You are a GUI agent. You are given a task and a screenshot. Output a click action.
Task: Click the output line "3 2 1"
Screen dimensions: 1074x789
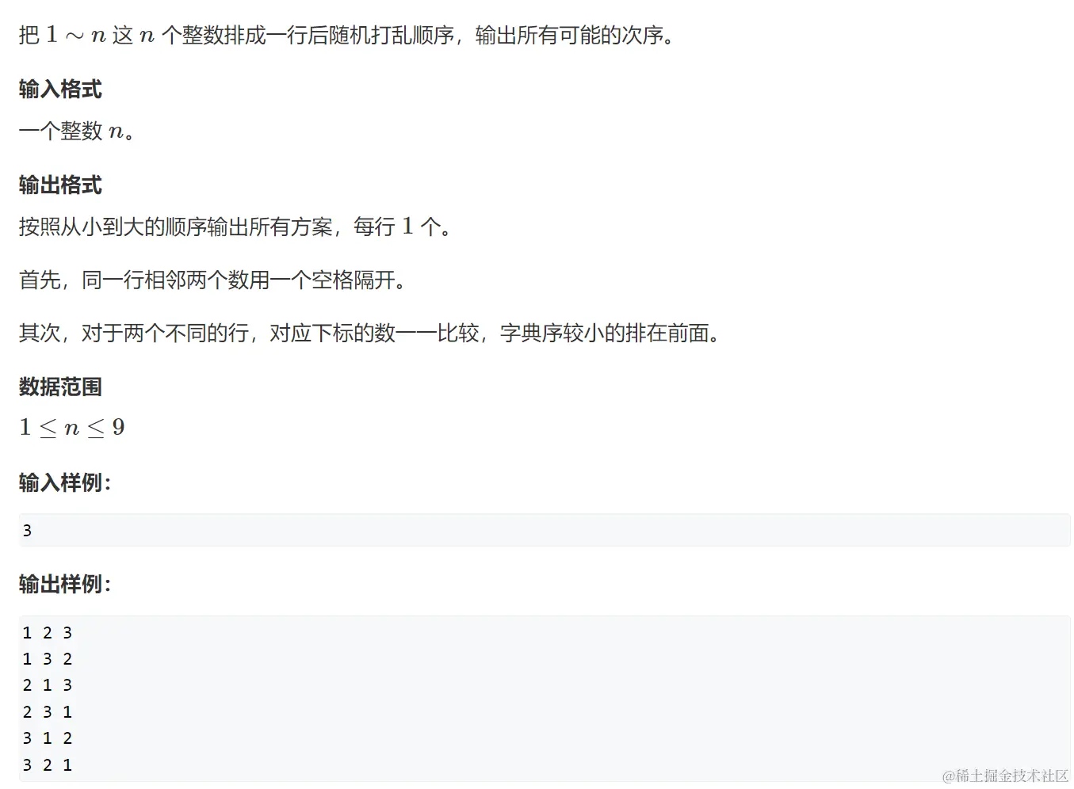coord(48,765)
